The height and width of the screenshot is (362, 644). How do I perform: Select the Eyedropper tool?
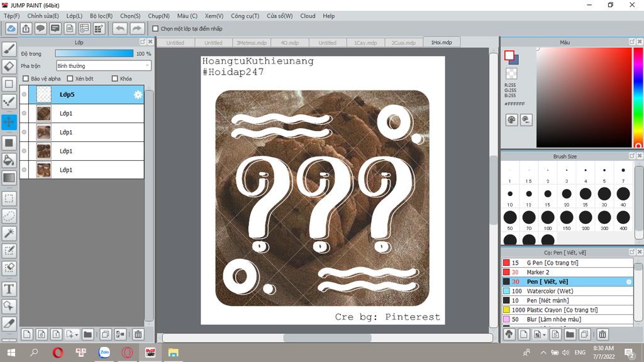click(x=9, y=324)
